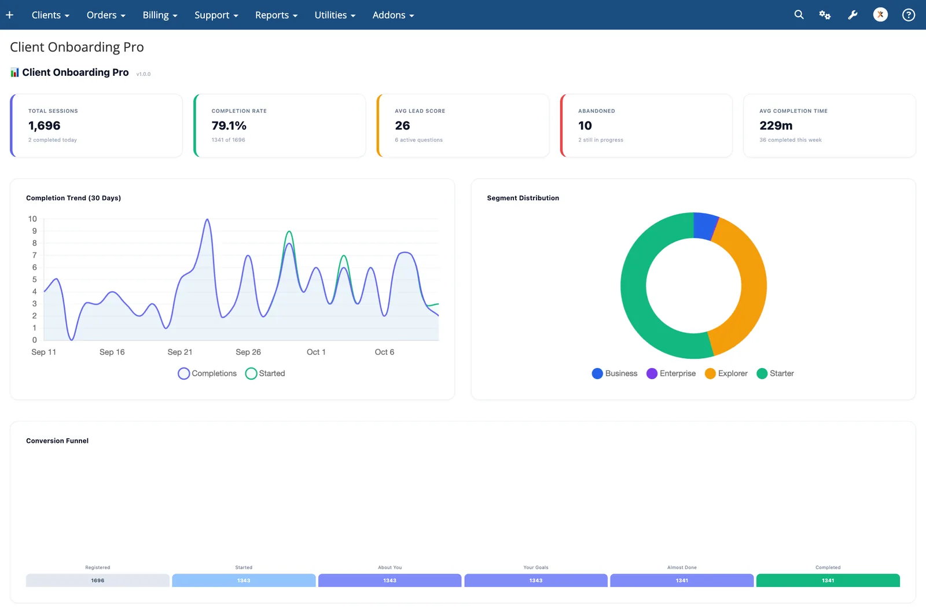Toggle Explorer segment in donut legend
926x613 pixels.
click(x=726, y=373)
